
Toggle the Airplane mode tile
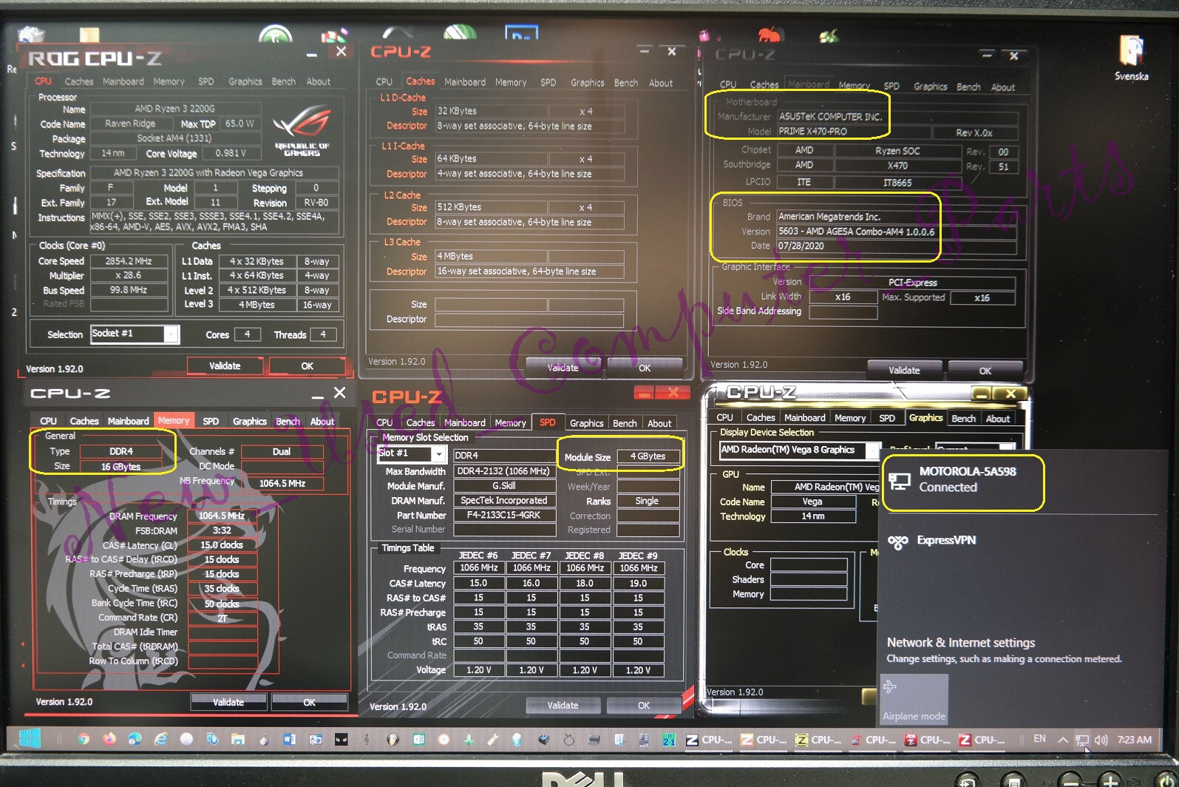click(x=914, y=699)
